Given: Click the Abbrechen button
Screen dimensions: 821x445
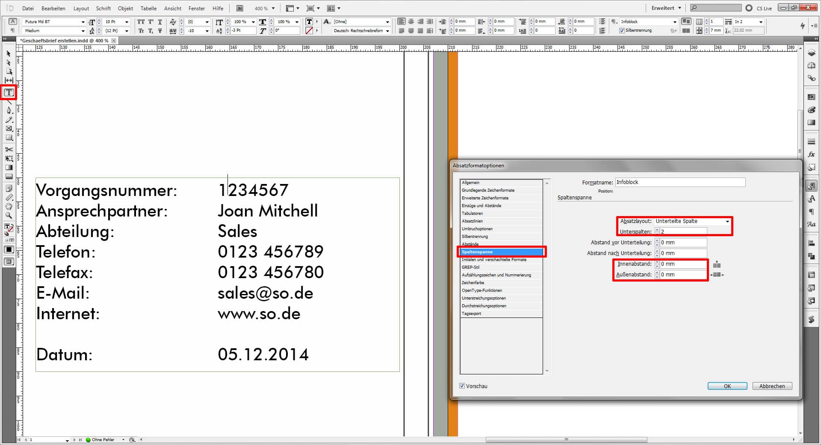Looking at the screenshot, I should click(x=772, y=386).
